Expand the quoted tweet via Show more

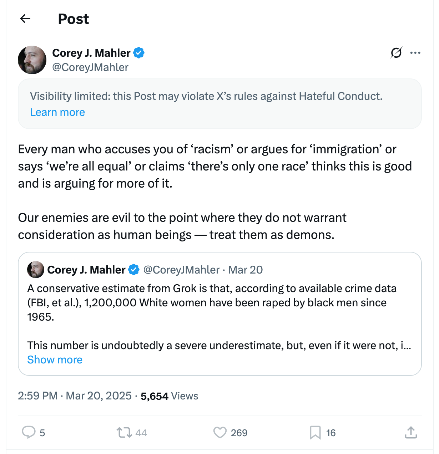[x=54, y=360]
